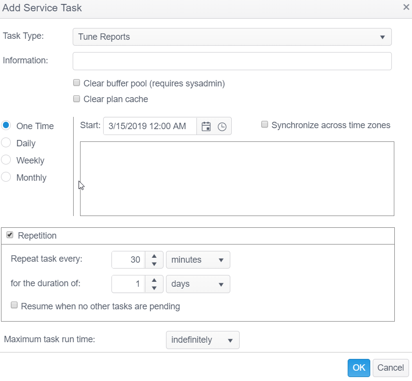Increase the duration value with up arrow
412x381 pixels.
pos(154,280)
